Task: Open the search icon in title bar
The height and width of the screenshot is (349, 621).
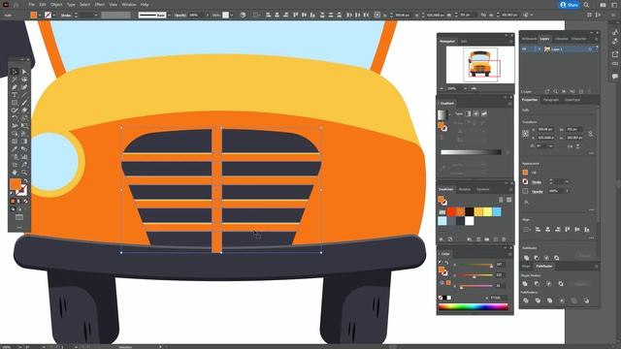Action: [586, 5]
